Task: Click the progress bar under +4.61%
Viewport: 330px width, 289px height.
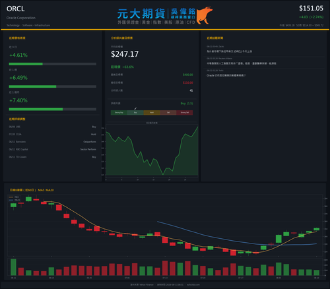Action: [53, 64]
